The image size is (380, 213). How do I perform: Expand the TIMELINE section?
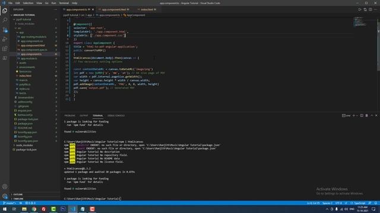pyautogui.click(x=18, y=199)
